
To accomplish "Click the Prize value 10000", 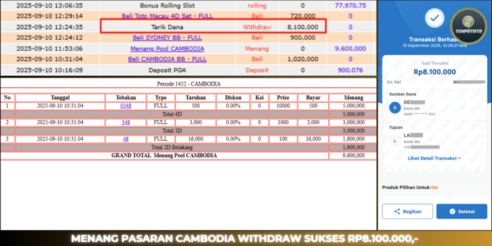I will (283, 106).
